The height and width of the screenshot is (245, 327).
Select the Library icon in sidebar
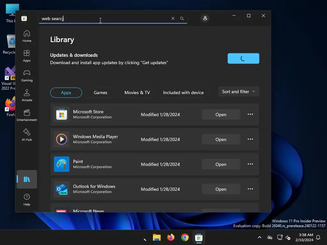click(27, 179)
